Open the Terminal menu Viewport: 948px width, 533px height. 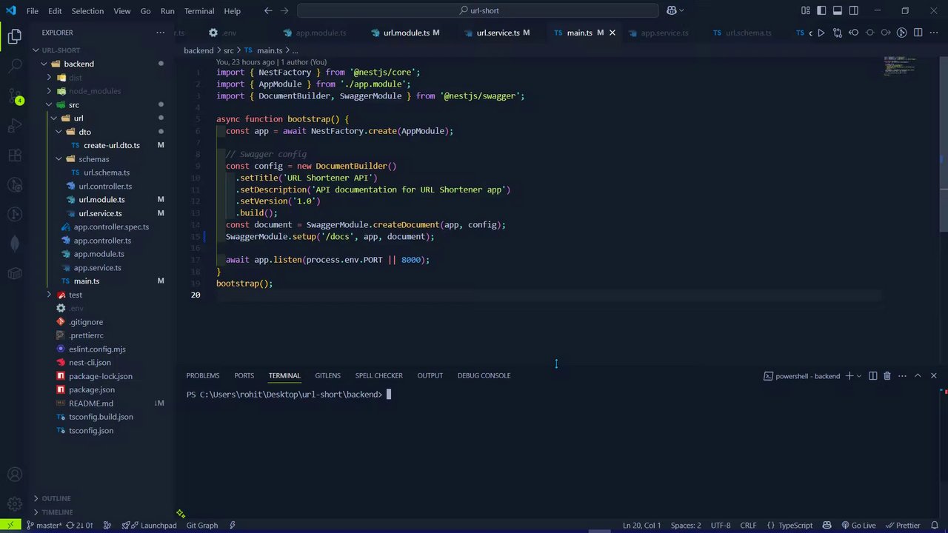click(199, 11)
